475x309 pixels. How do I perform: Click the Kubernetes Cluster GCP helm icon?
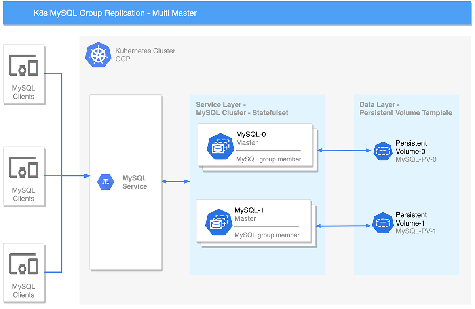point(99,55)
